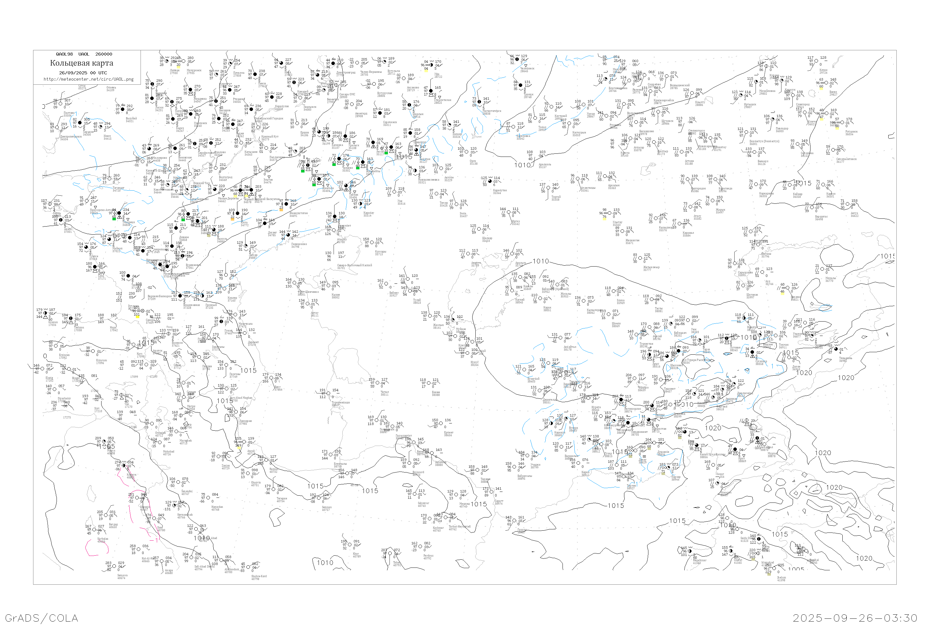Select the open station circle above Жетыконыр

(x=641, y=258)
